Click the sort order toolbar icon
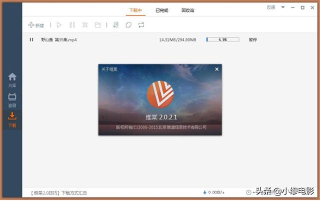This screenshot has width=320, height=201. click(x=115, y=25)
